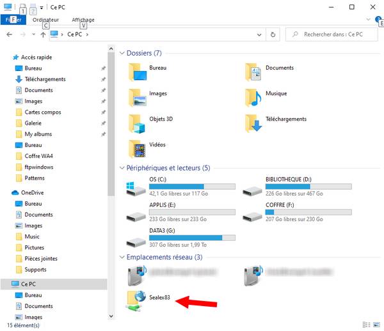Open the Fichier menu
Image resolution: width=384 pixels, height=331 pixels.
[x=13, y=20]
